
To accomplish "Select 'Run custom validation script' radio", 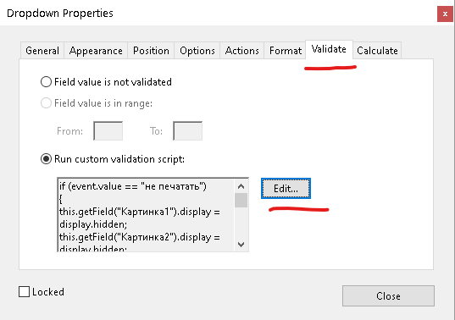I will [x=46, y=159].
